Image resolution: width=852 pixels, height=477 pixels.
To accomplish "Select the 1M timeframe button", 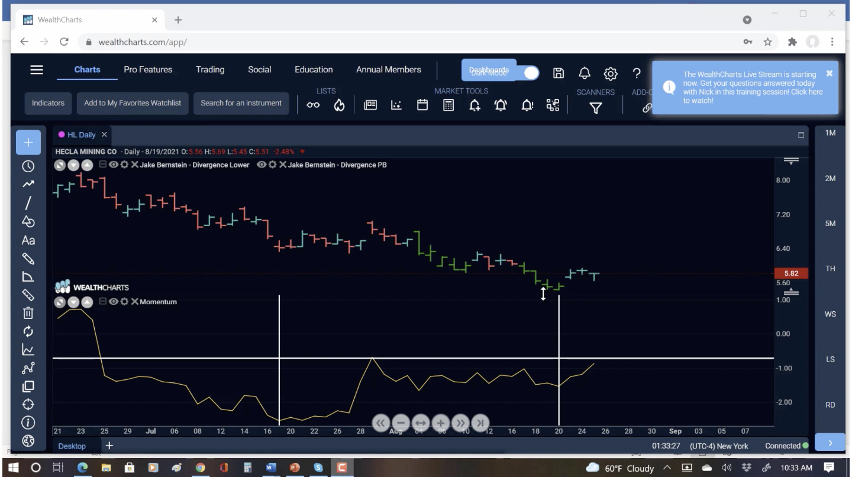I will point(830,133).
